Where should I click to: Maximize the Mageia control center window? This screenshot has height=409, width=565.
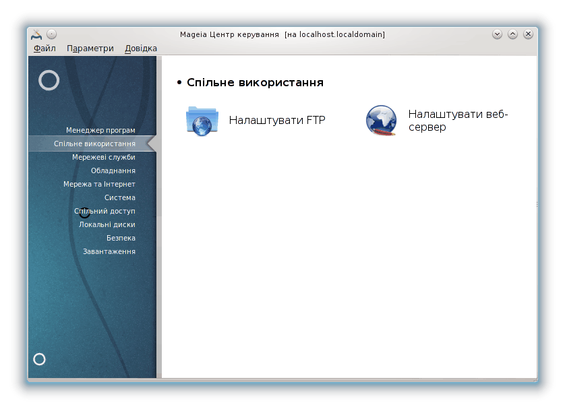point(513,34)
